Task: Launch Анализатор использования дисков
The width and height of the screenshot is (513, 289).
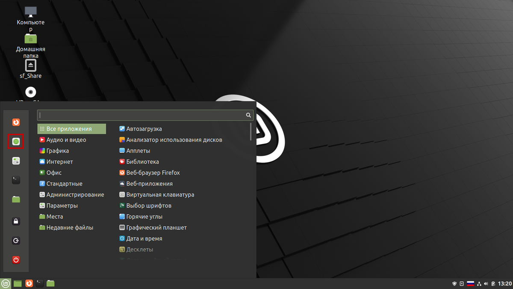Action: tap(183, 140)
